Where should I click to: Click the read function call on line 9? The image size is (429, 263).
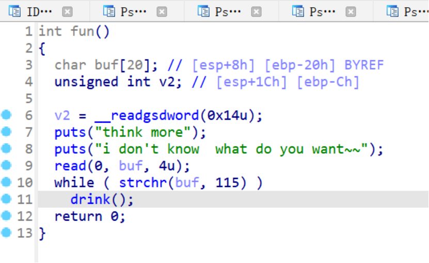(x=70, y=166)
